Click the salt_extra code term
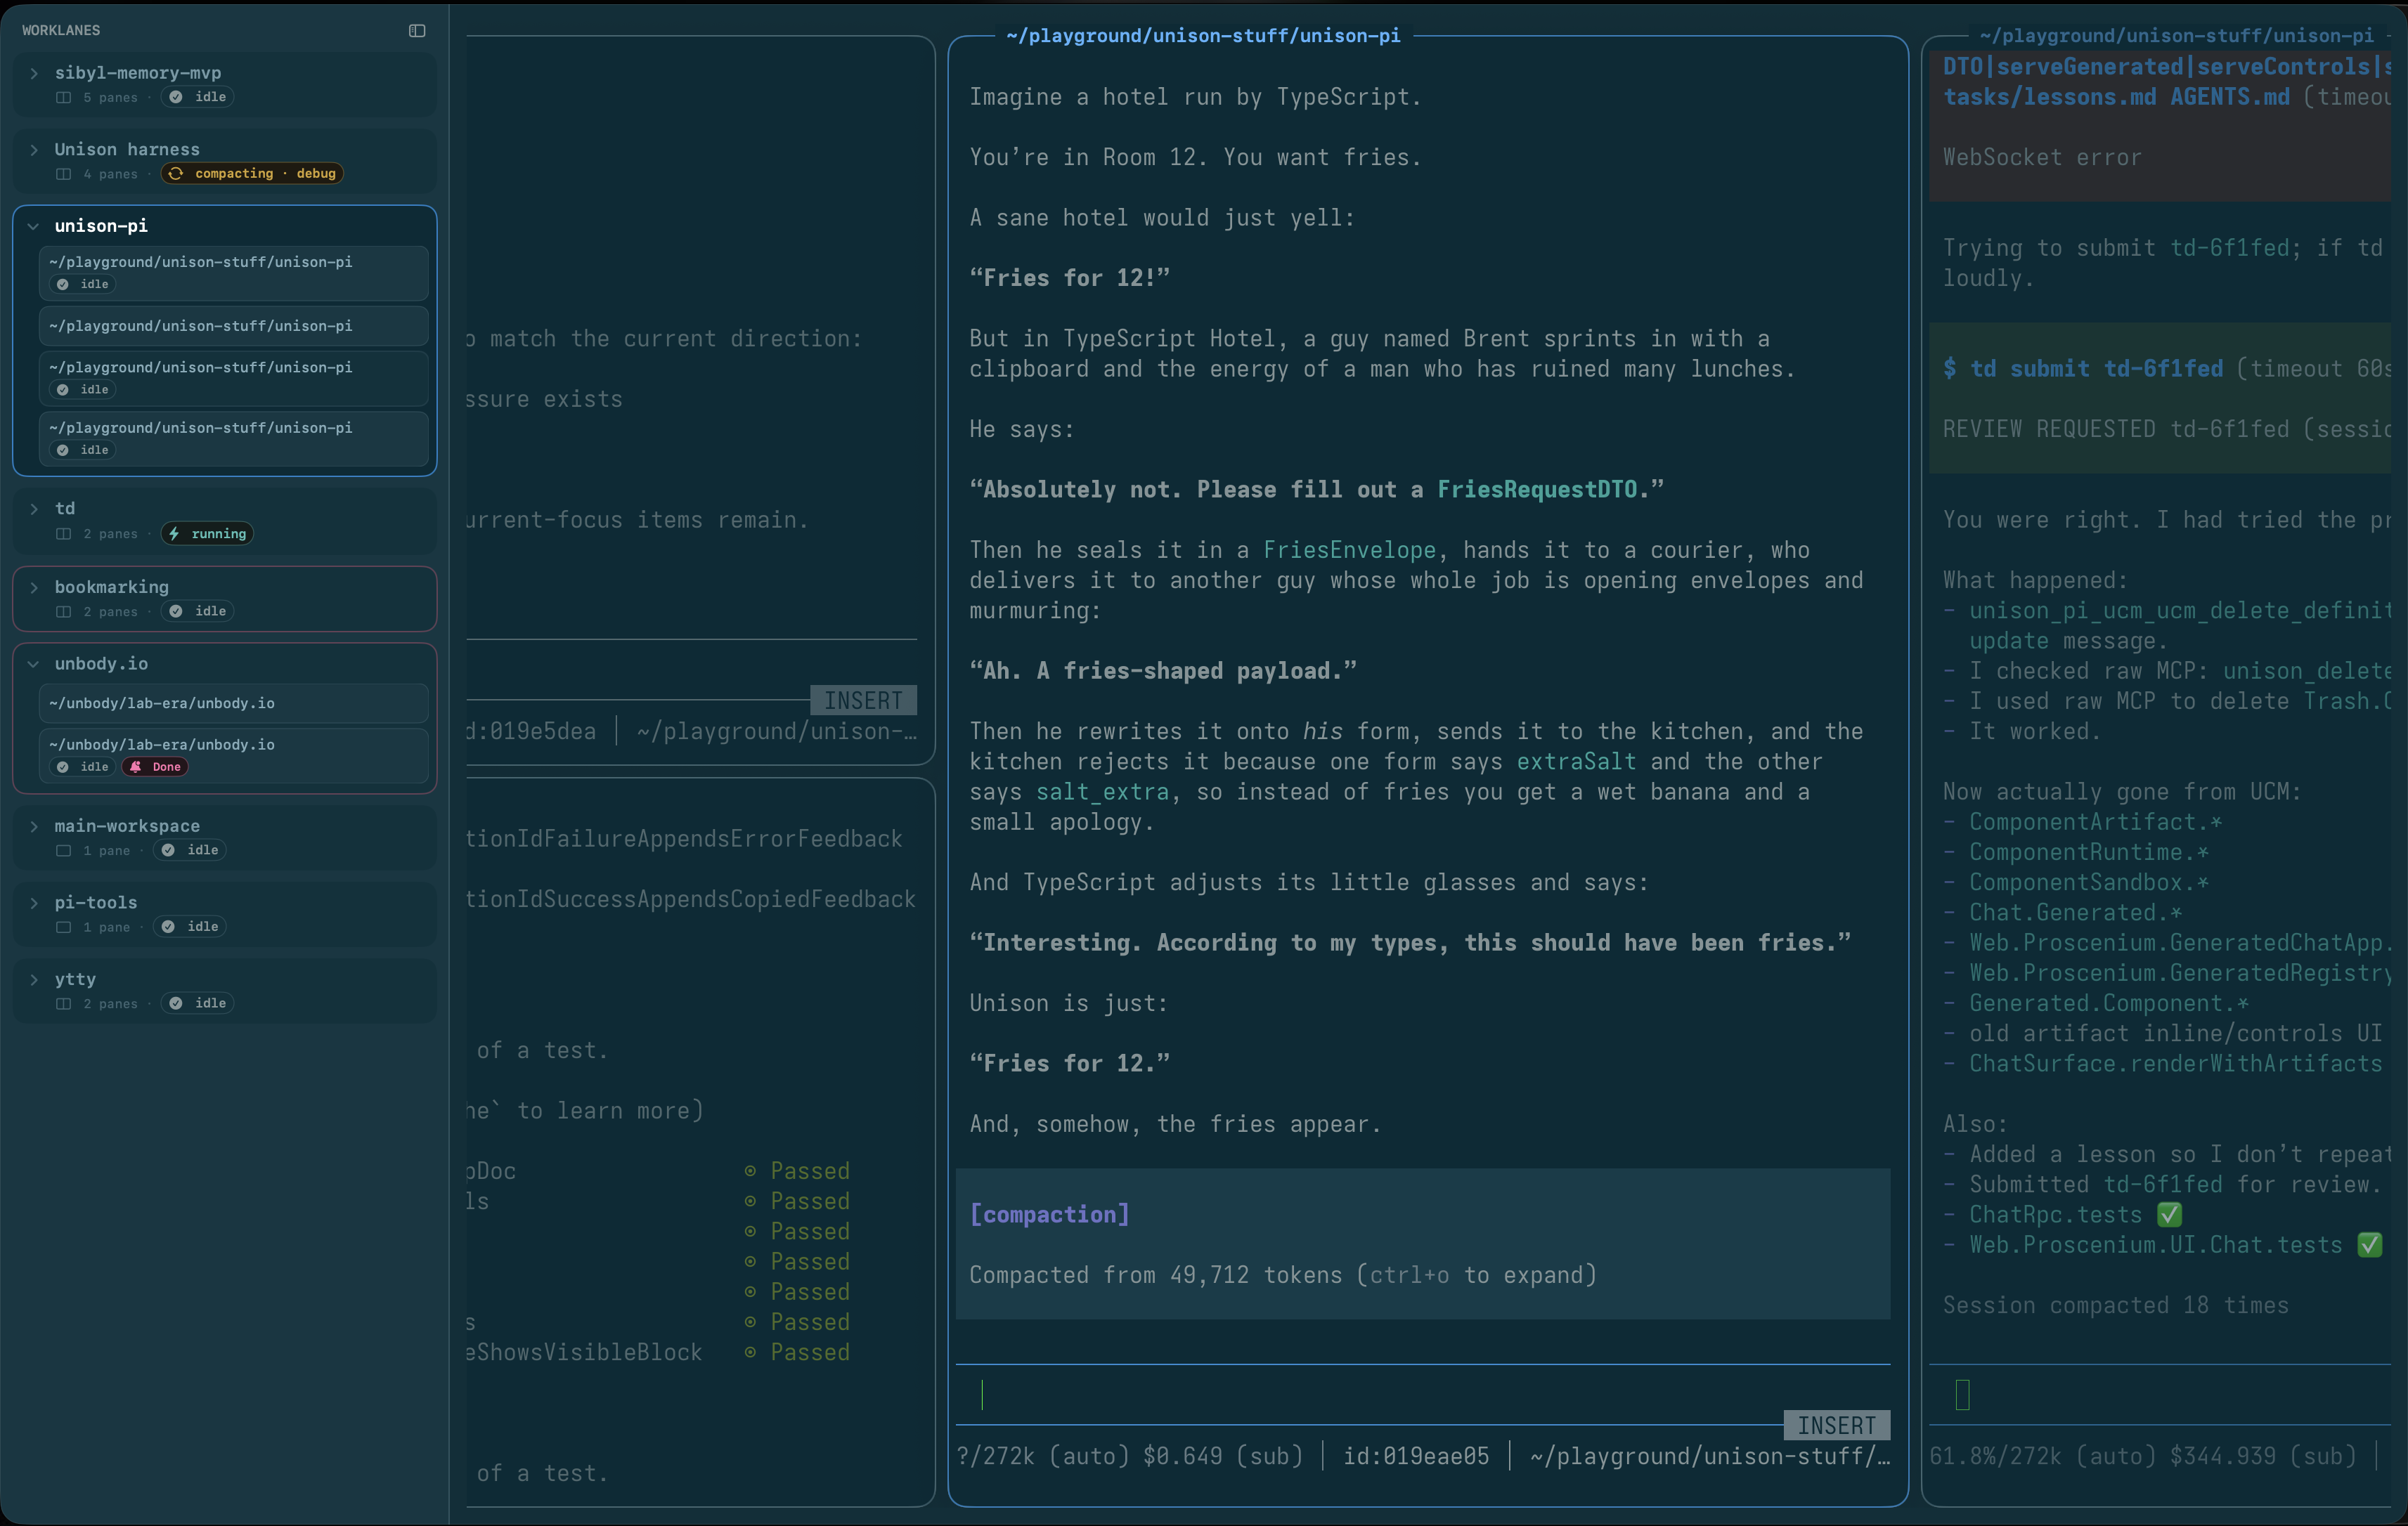2408x1526 pixels. [x=1102, y=793]
